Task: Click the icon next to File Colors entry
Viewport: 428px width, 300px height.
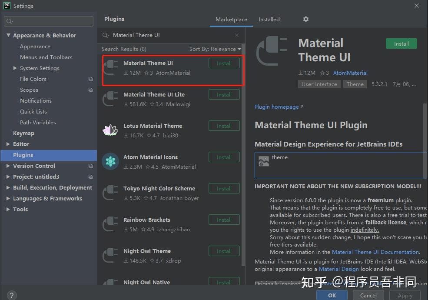Action: (90, 79)
